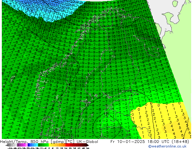Click the map title 'Height/Temp. 850 hPa'
193x149 pixels.
[x=25, y=142]
